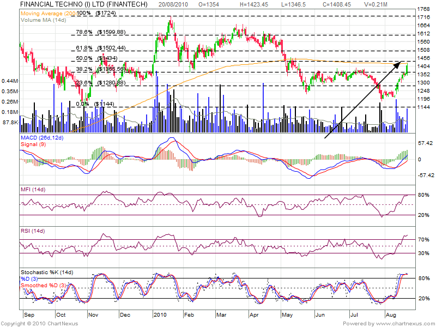This screenshot has height=327, width=436.
Task: Select the 2010 marker on the time axis
Action: (x=160, y=315)
